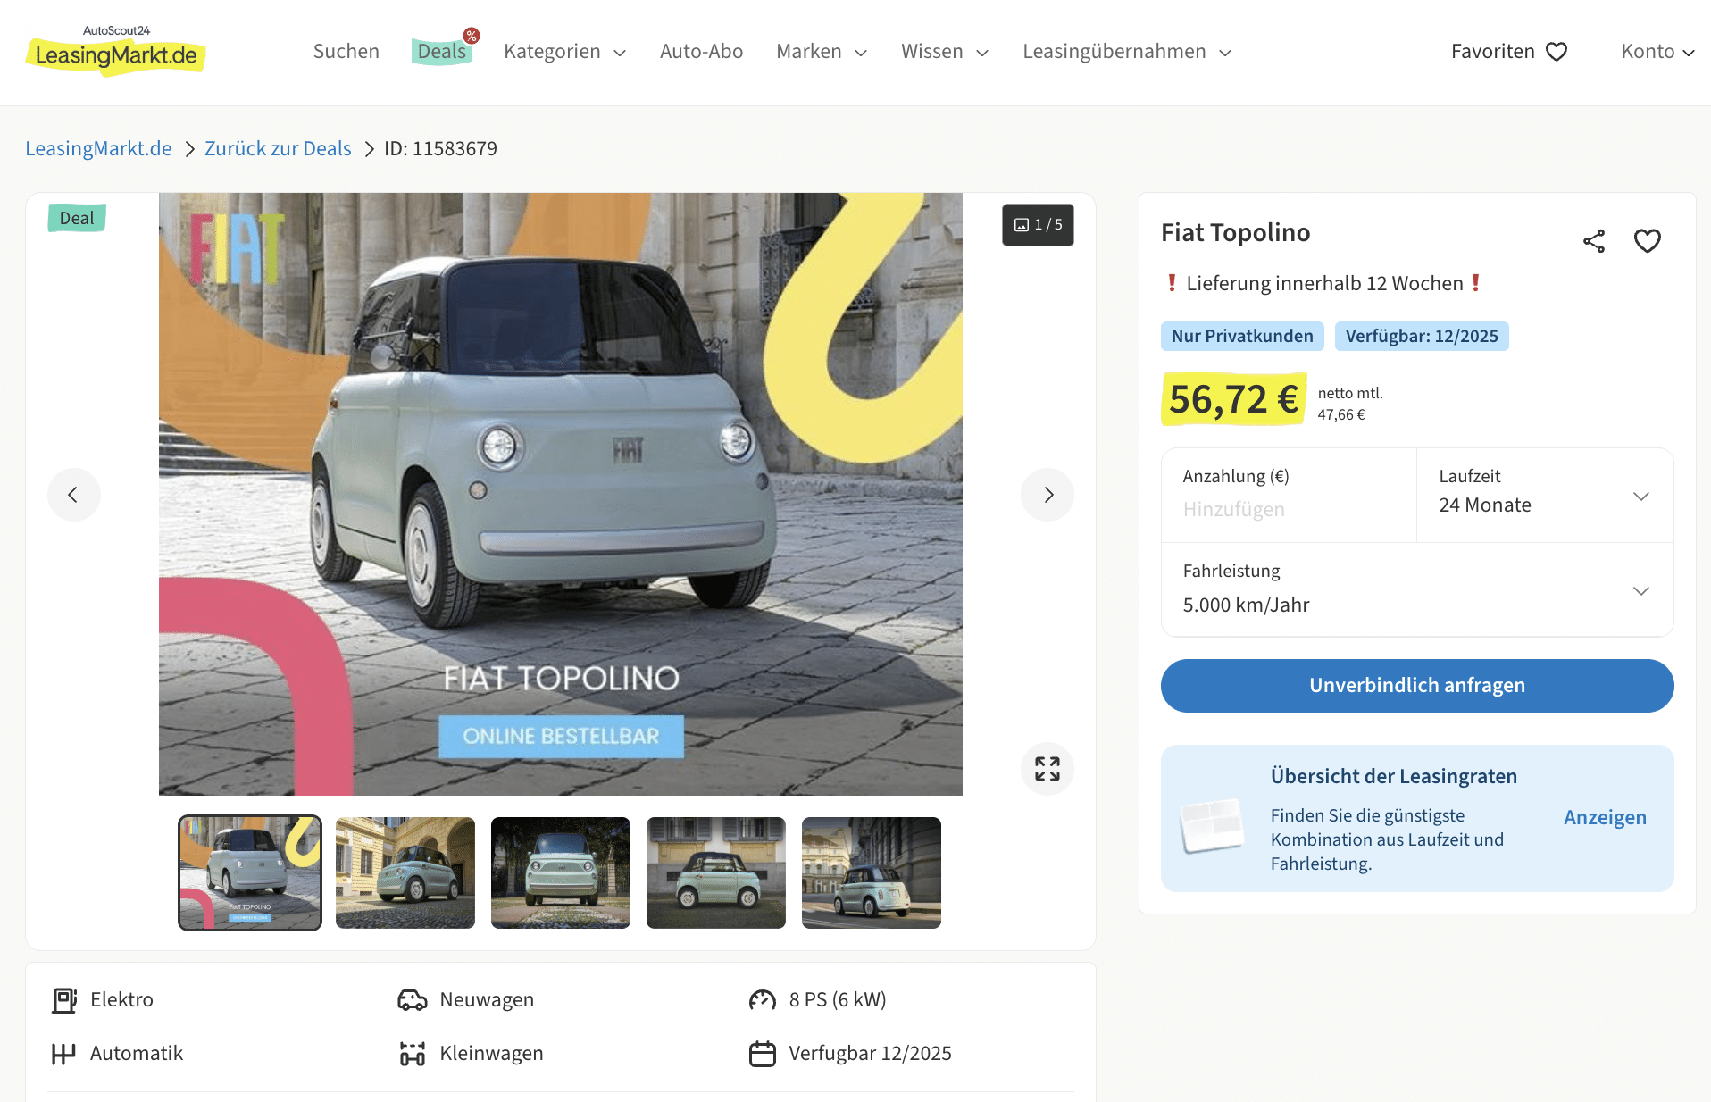
Task: Open the Deals menu item
Action: (442, 52)
